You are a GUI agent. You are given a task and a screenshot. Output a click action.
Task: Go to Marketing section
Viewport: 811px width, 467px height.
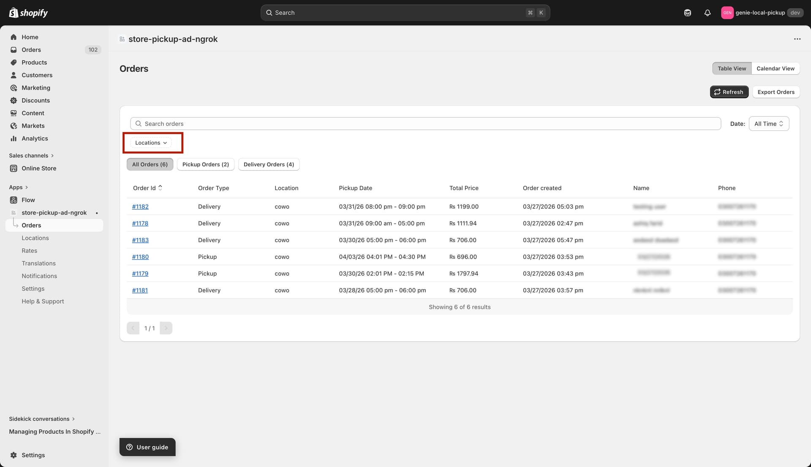coord(35,87)
